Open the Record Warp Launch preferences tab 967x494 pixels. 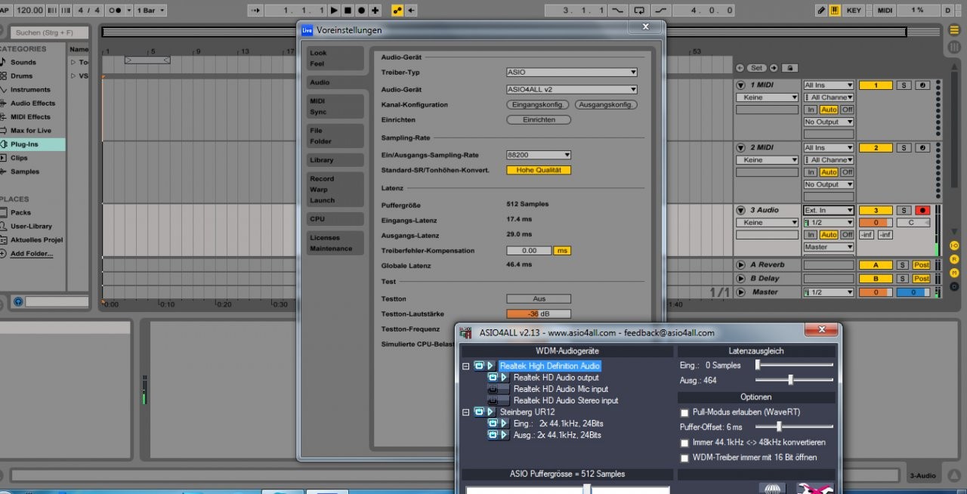[335, 190]
